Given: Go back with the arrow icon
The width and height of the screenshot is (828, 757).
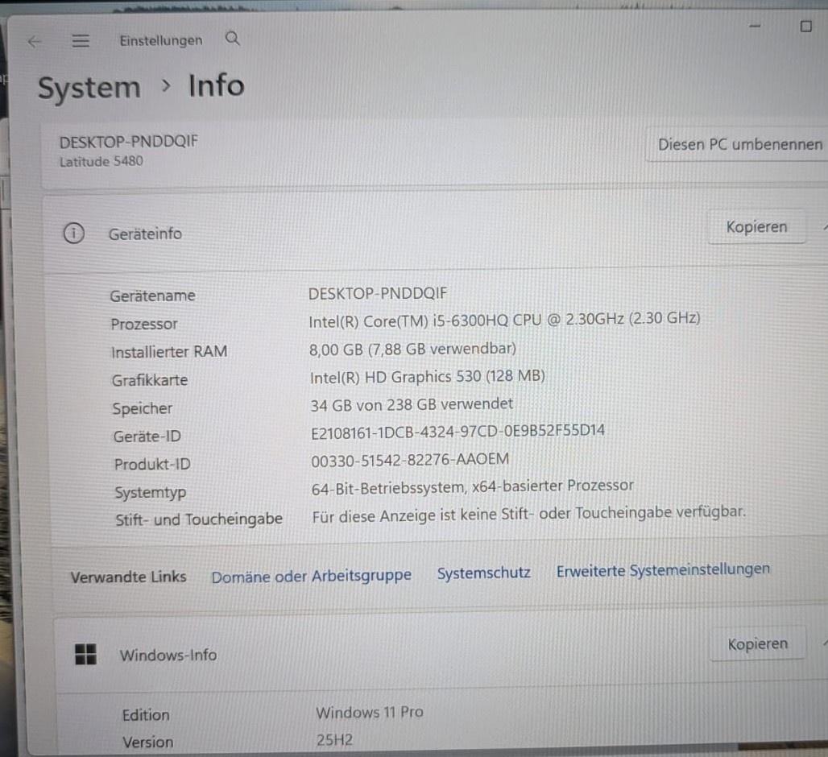Looking at the screenshot, I should (35, 42).
